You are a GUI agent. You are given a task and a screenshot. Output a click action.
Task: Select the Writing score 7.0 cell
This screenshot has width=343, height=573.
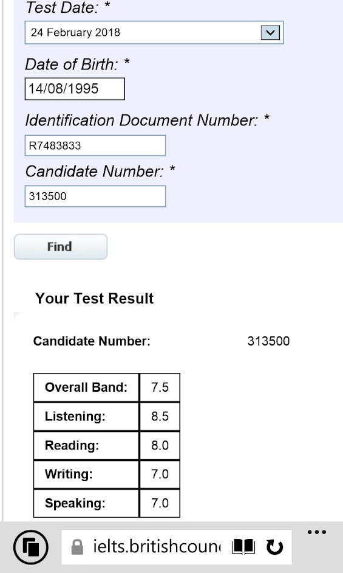(160, 474)
